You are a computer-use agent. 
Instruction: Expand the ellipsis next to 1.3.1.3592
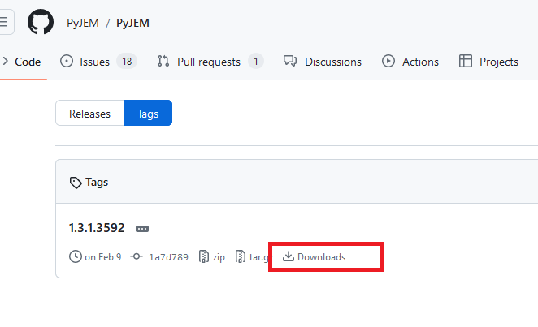pos(142,229)
